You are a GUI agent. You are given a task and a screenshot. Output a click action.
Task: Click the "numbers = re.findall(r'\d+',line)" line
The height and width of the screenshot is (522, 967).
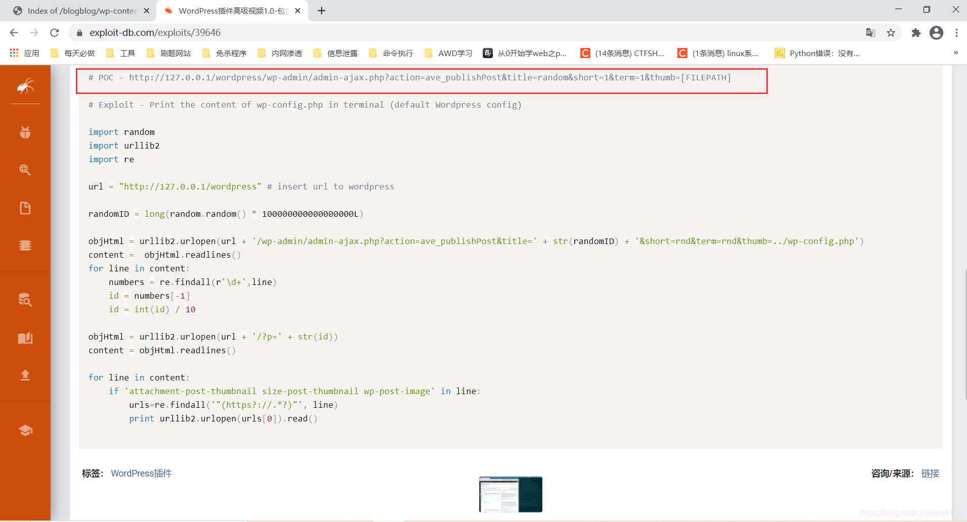click(x=193, y=282)
